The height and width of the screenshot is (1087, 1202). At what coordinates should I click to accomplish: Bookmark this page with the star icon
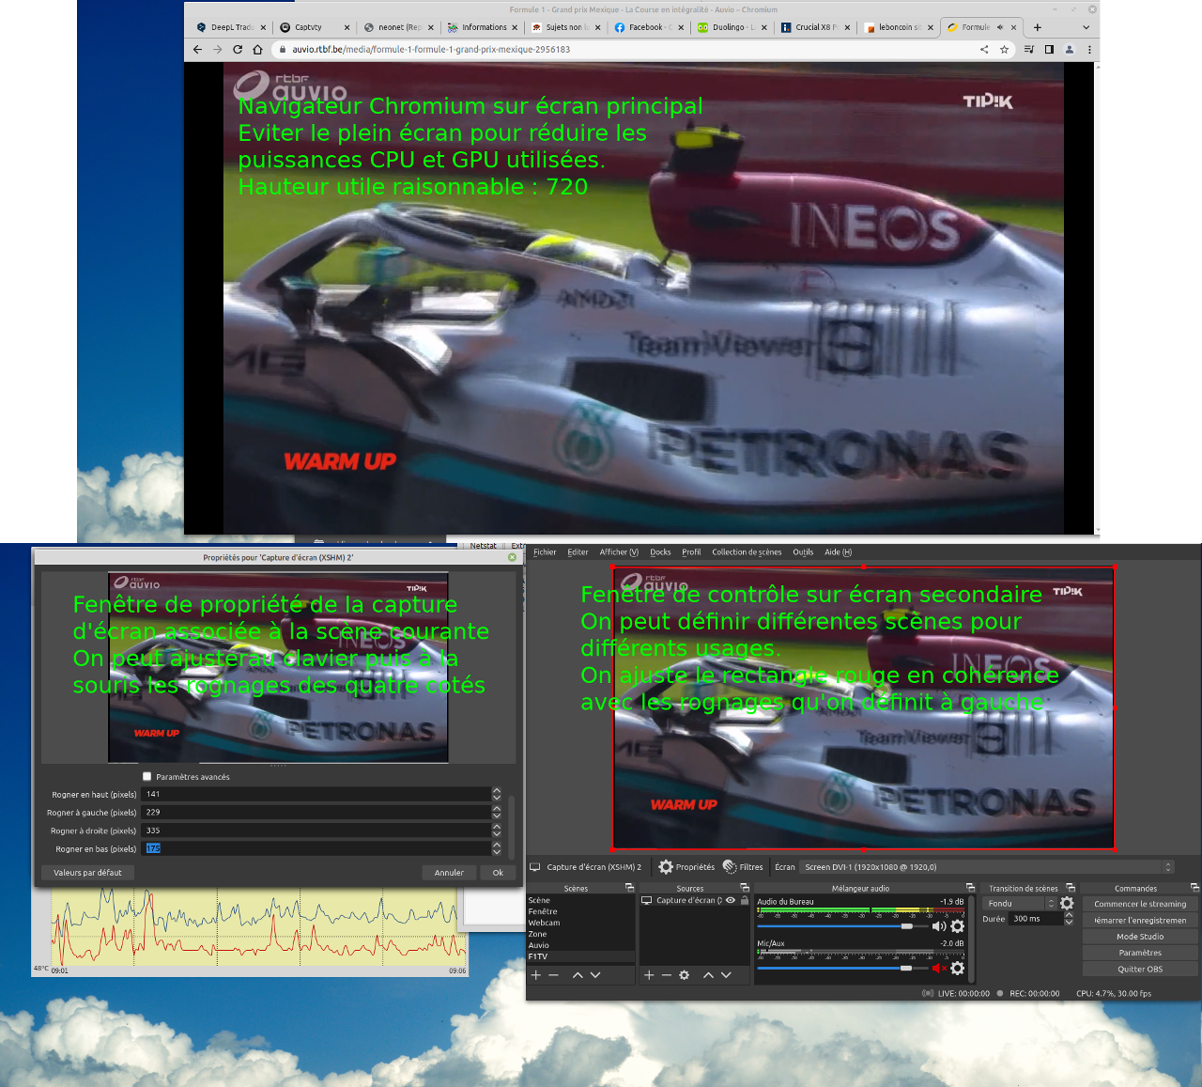click(1004, 50)
